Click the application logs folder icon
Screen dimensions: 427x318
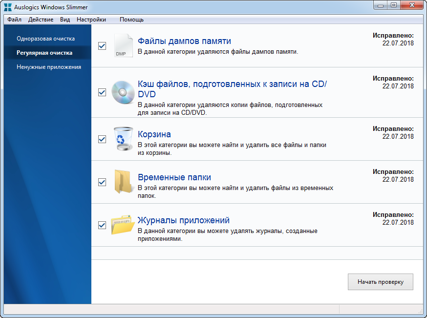pos(123,225)
